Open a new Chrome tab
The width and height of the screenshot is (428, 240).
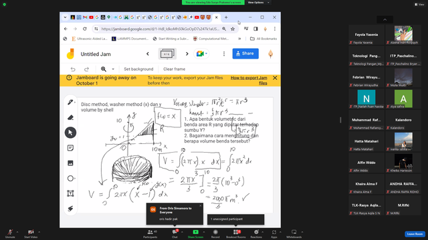click(x=226, y=17)
